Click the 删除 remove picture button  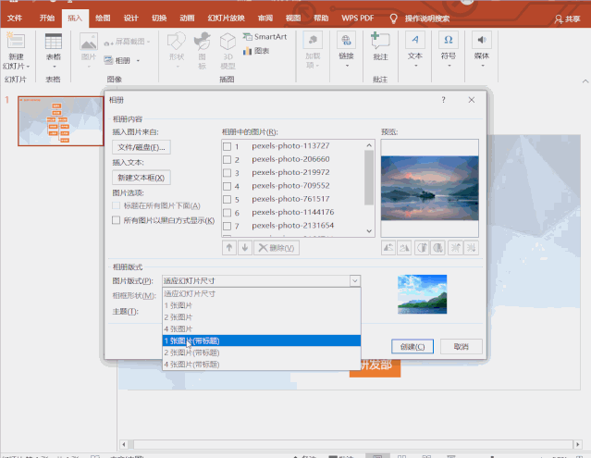[x=277, y=248]
